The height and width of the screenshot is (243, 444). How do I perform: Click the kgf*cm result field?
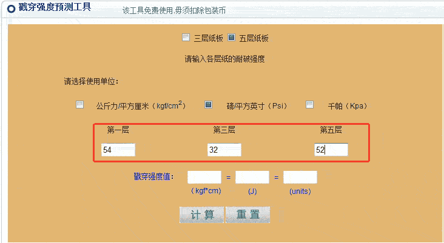click(204, 177)
